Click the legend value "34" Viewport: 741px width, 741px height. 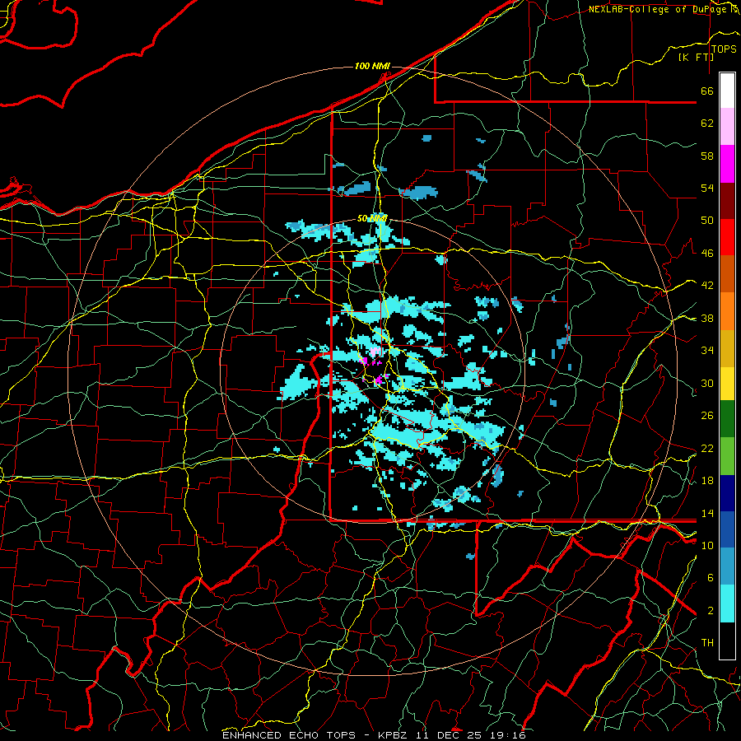click(x=707, y=351)
